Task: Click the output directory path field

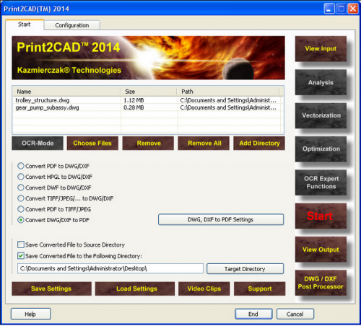Action: pyautogui.click(x=110, y=268)
